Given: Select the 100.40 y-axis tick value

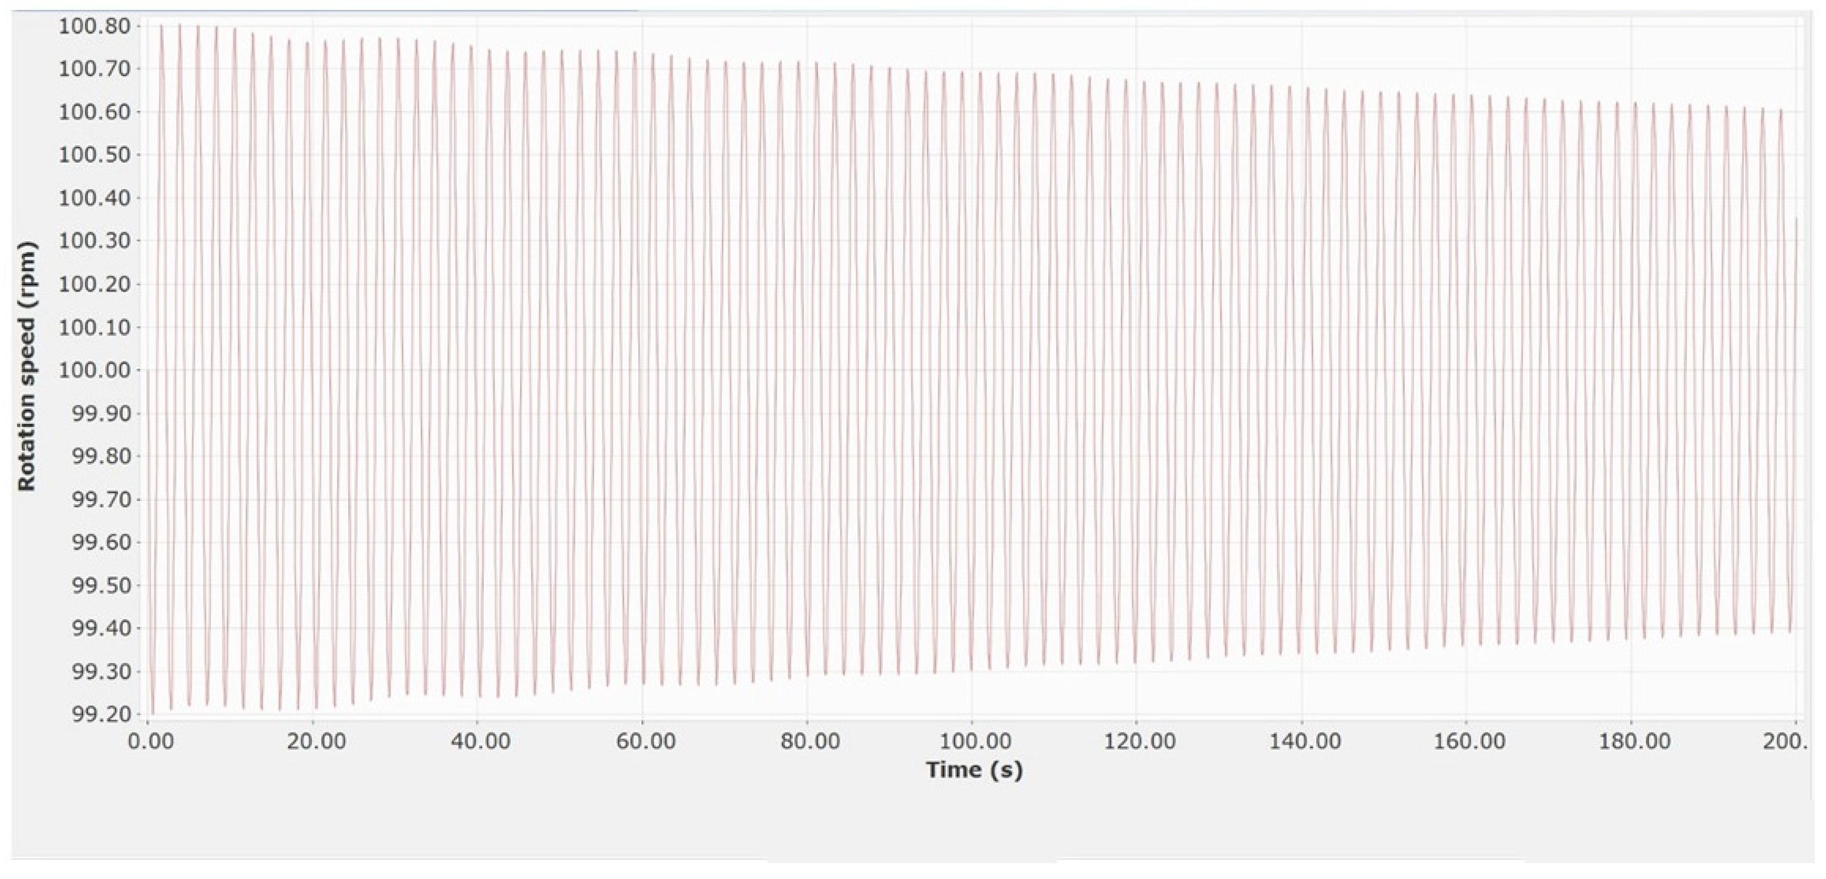Looking at the screenshot, I should pos(94,198).
